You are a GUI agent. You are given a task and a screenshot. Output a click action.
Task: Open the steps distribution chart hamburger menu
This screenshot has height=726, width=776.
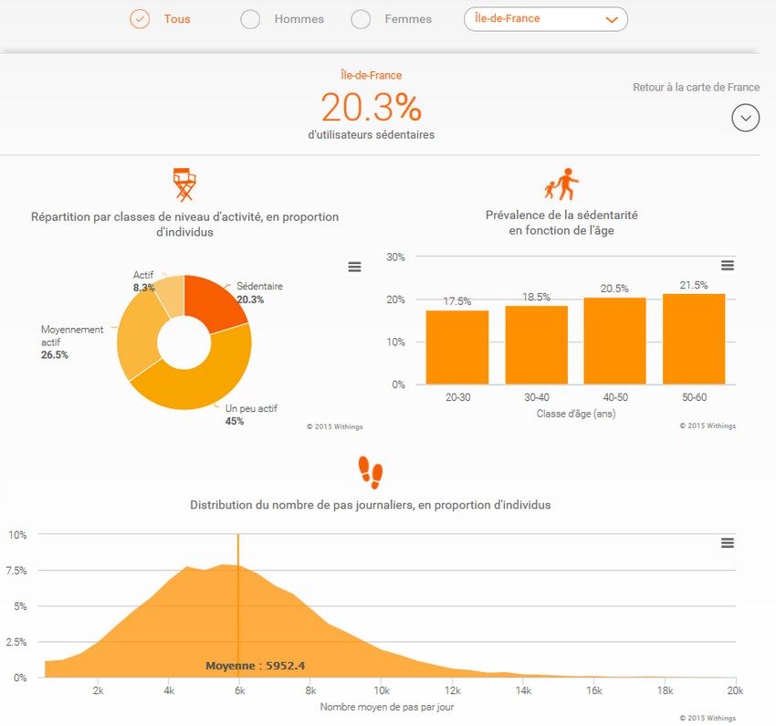(727, 542)
